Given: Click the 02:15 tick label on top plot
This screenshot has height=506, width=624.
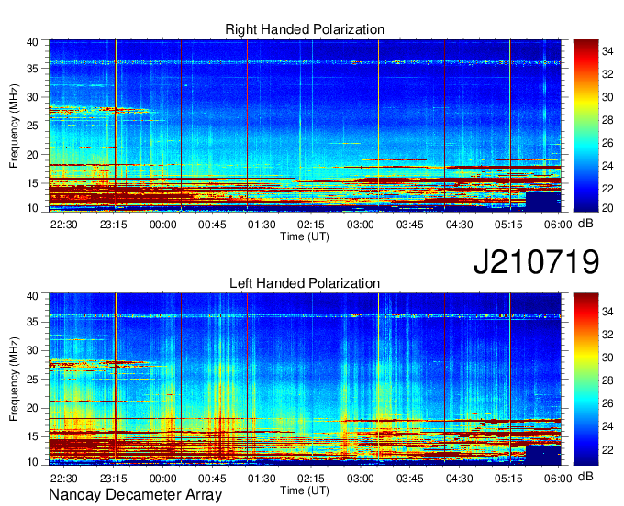Looking at the screenshot, I should click(x=311, y=225).
